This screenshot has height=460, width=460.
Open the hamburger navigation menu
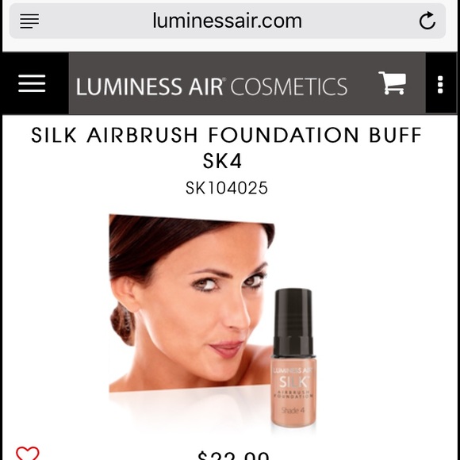pos(32,83)
